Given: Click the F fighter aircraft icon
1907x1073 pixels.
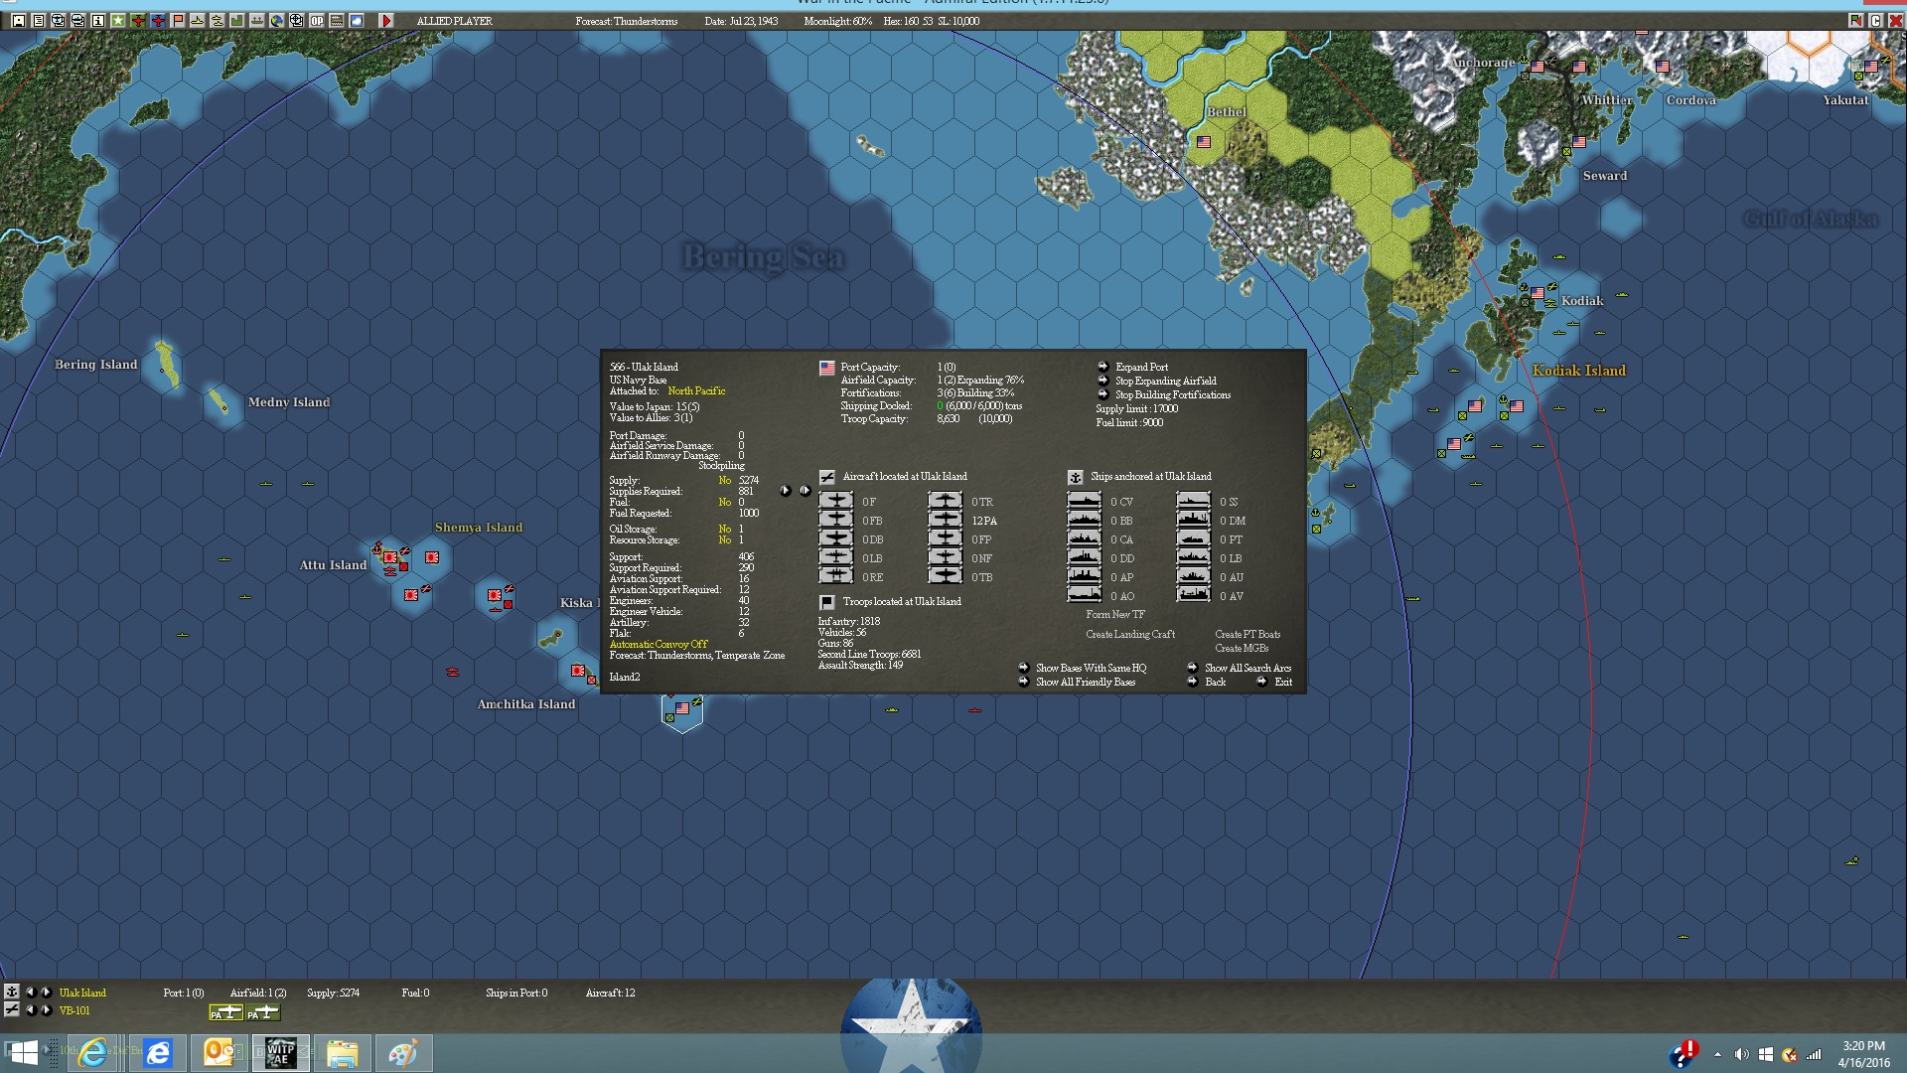Looking at the screenshot, I should click(x=835, y=502).
